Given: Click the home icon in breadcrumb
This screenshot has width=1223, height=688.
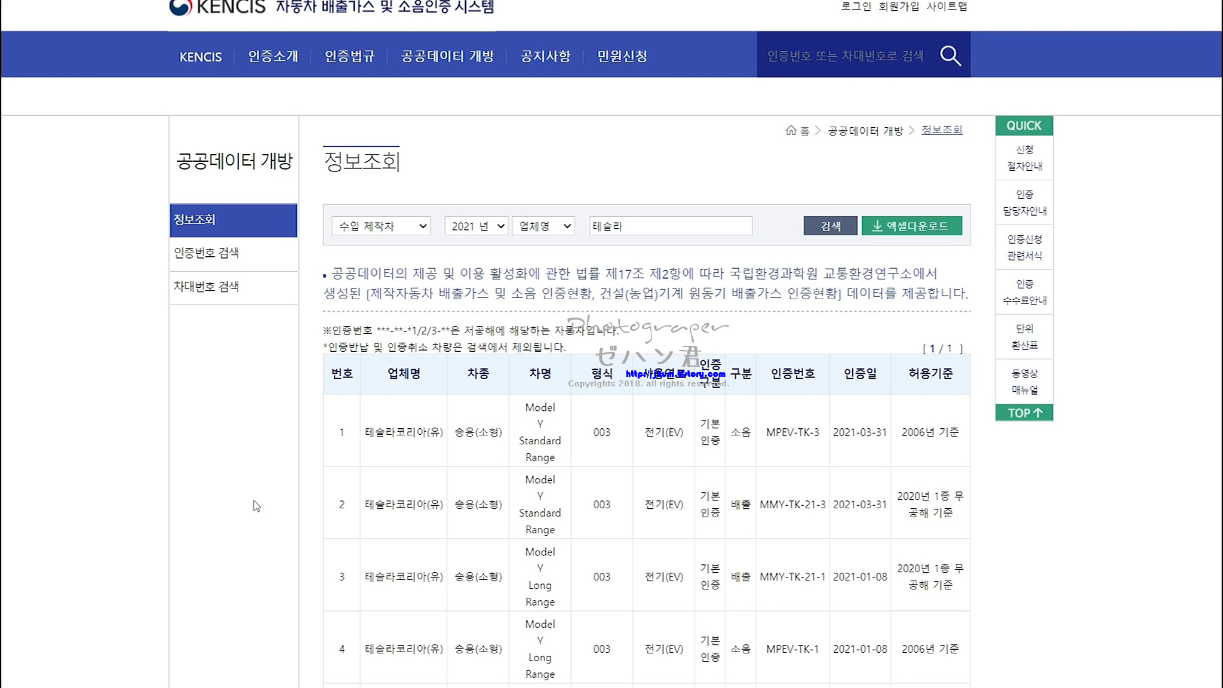Looking at the screenshot, I should point(791,130).
